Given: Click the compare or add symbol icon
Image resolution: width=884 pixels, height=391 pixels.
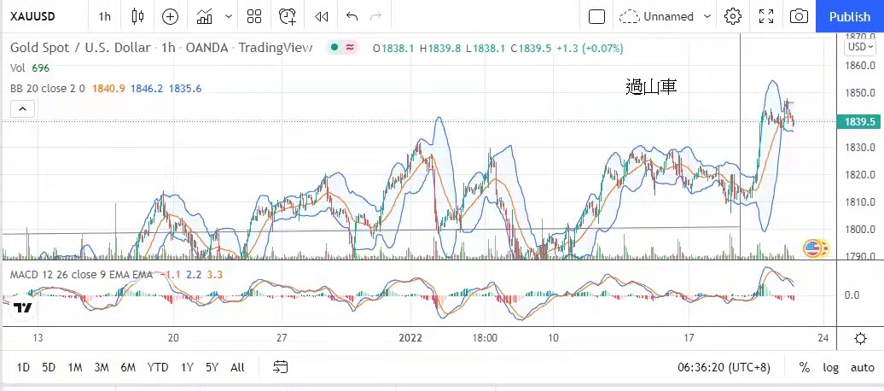Looking at the screenshot, I should [x=170, y=16].
